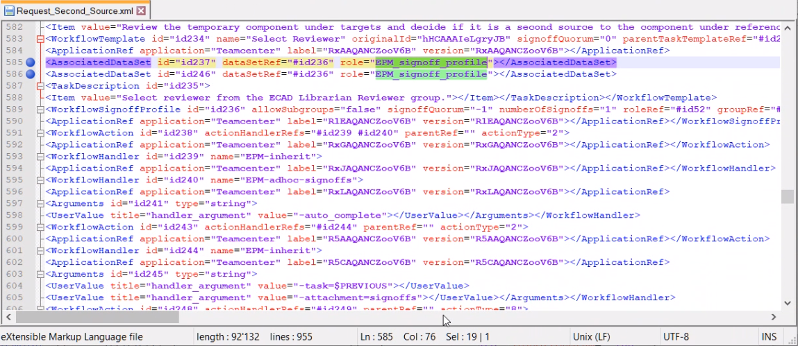Click the horizontal scrollbar thumb
Screen dimensions: 798x346
[x=97, y=317]
